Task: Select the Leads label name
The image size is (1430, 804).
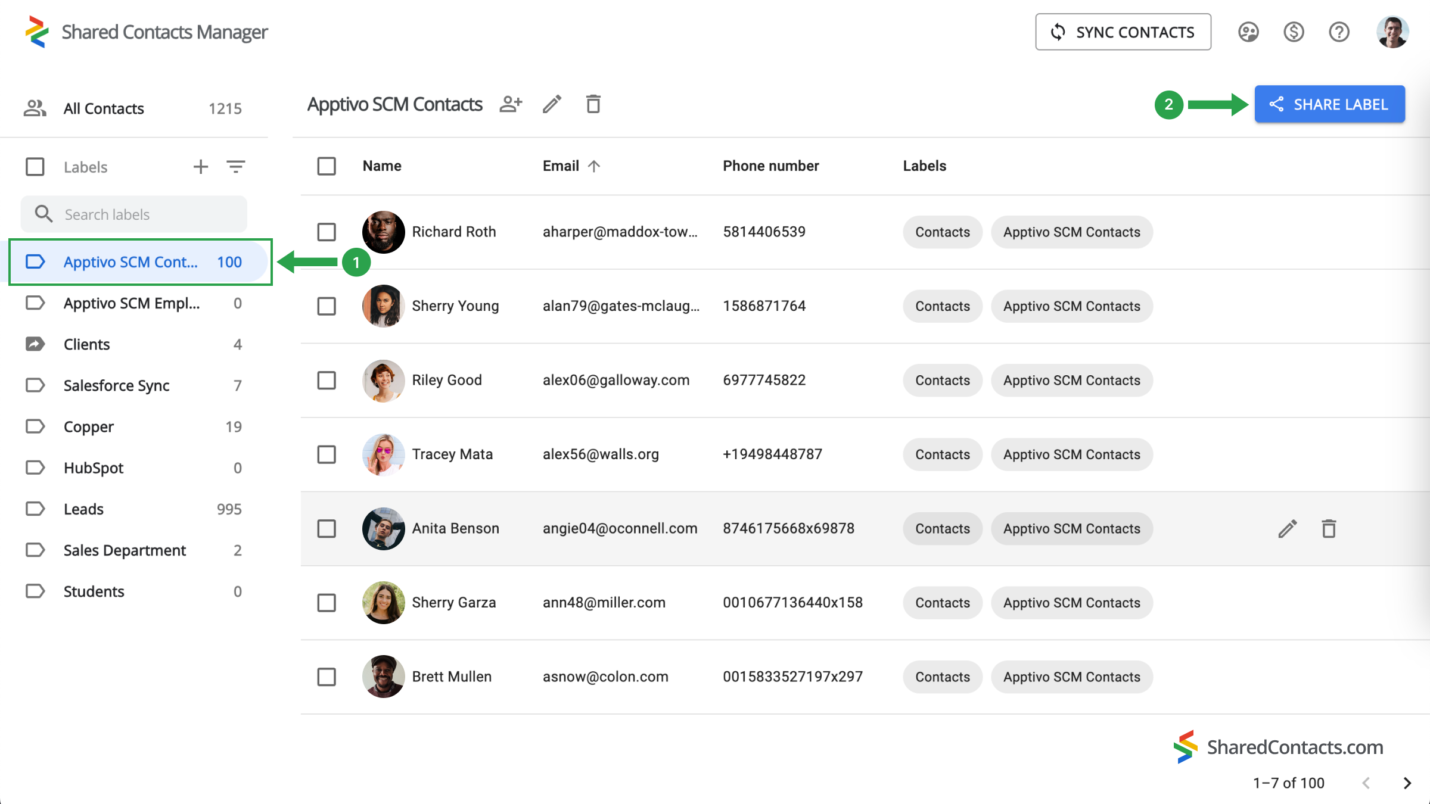Action: (x=83, y=509)
